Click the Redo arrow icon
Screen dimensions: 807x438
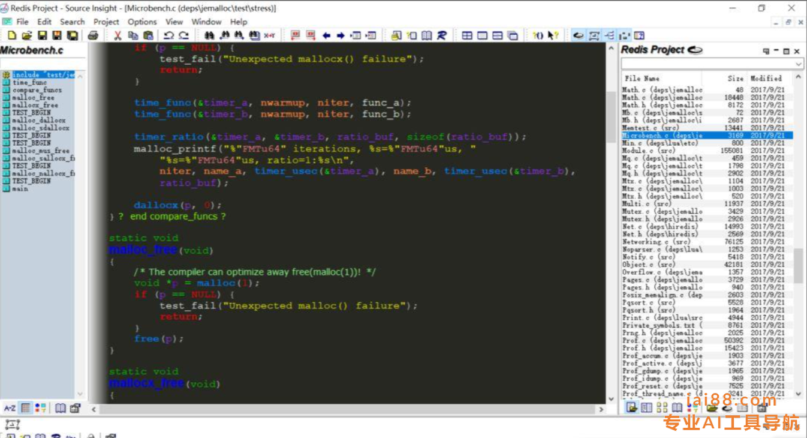pyautogui.click(x=183, y=35)
